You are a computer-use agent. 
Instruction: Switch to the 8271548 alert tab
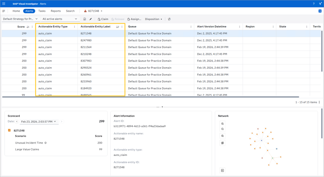(92, 11)
